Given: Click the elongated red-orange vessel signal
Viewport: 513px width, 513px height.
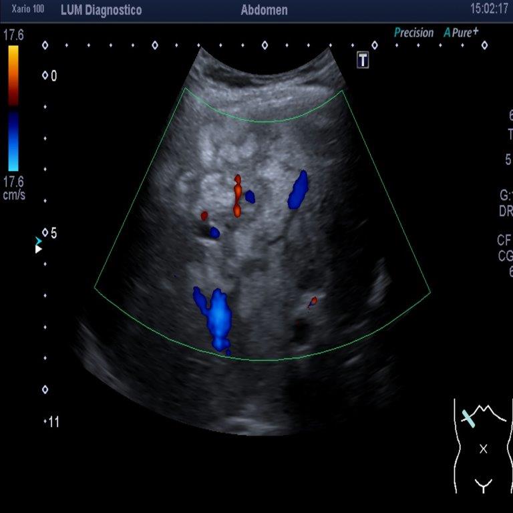Looking at the screenshot, I should point(236,196).
